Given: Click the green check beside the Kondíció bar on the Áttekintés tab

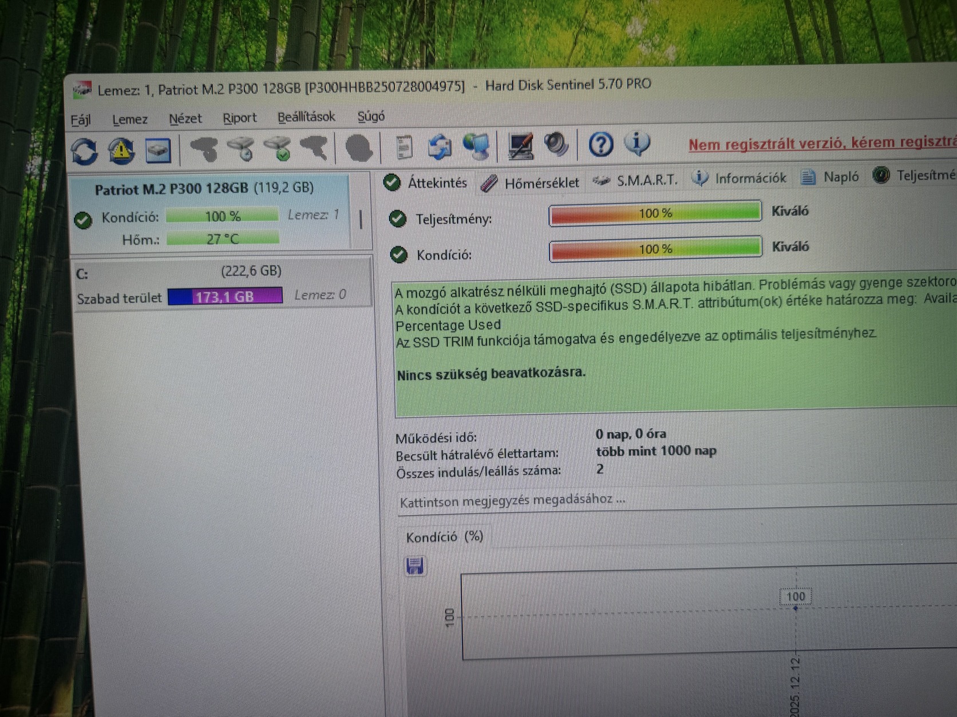Looking at the screenshot, I should [398, 254].
